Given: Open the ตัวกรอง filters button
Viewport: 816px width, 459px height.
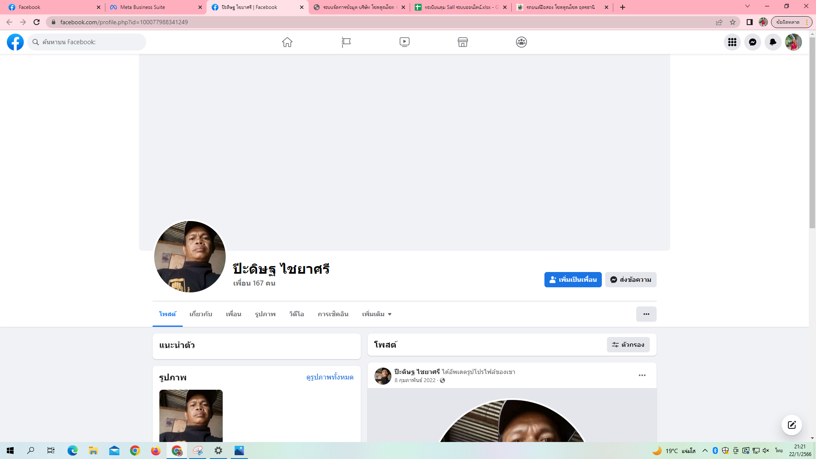Looking at the screenshot, I should (x=628, y=345).
